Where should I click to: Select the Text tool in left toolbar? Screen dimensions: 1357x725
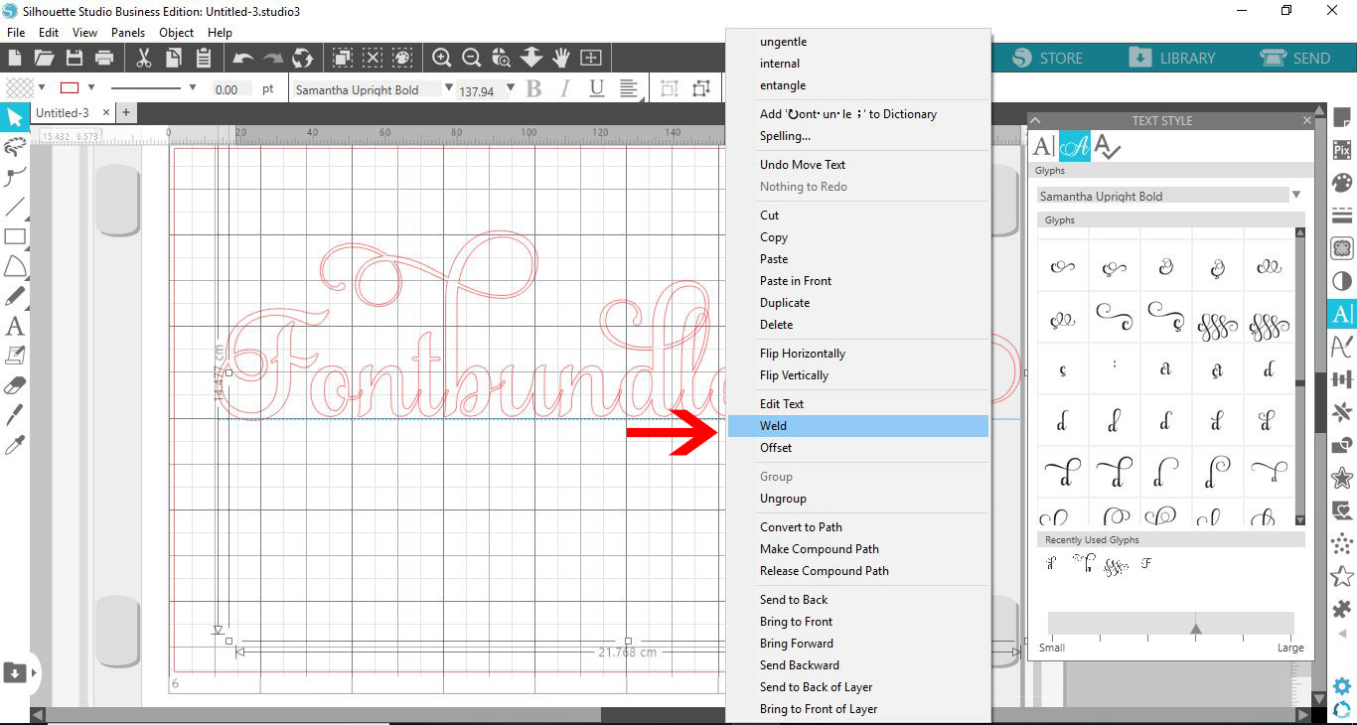(15, 326)
